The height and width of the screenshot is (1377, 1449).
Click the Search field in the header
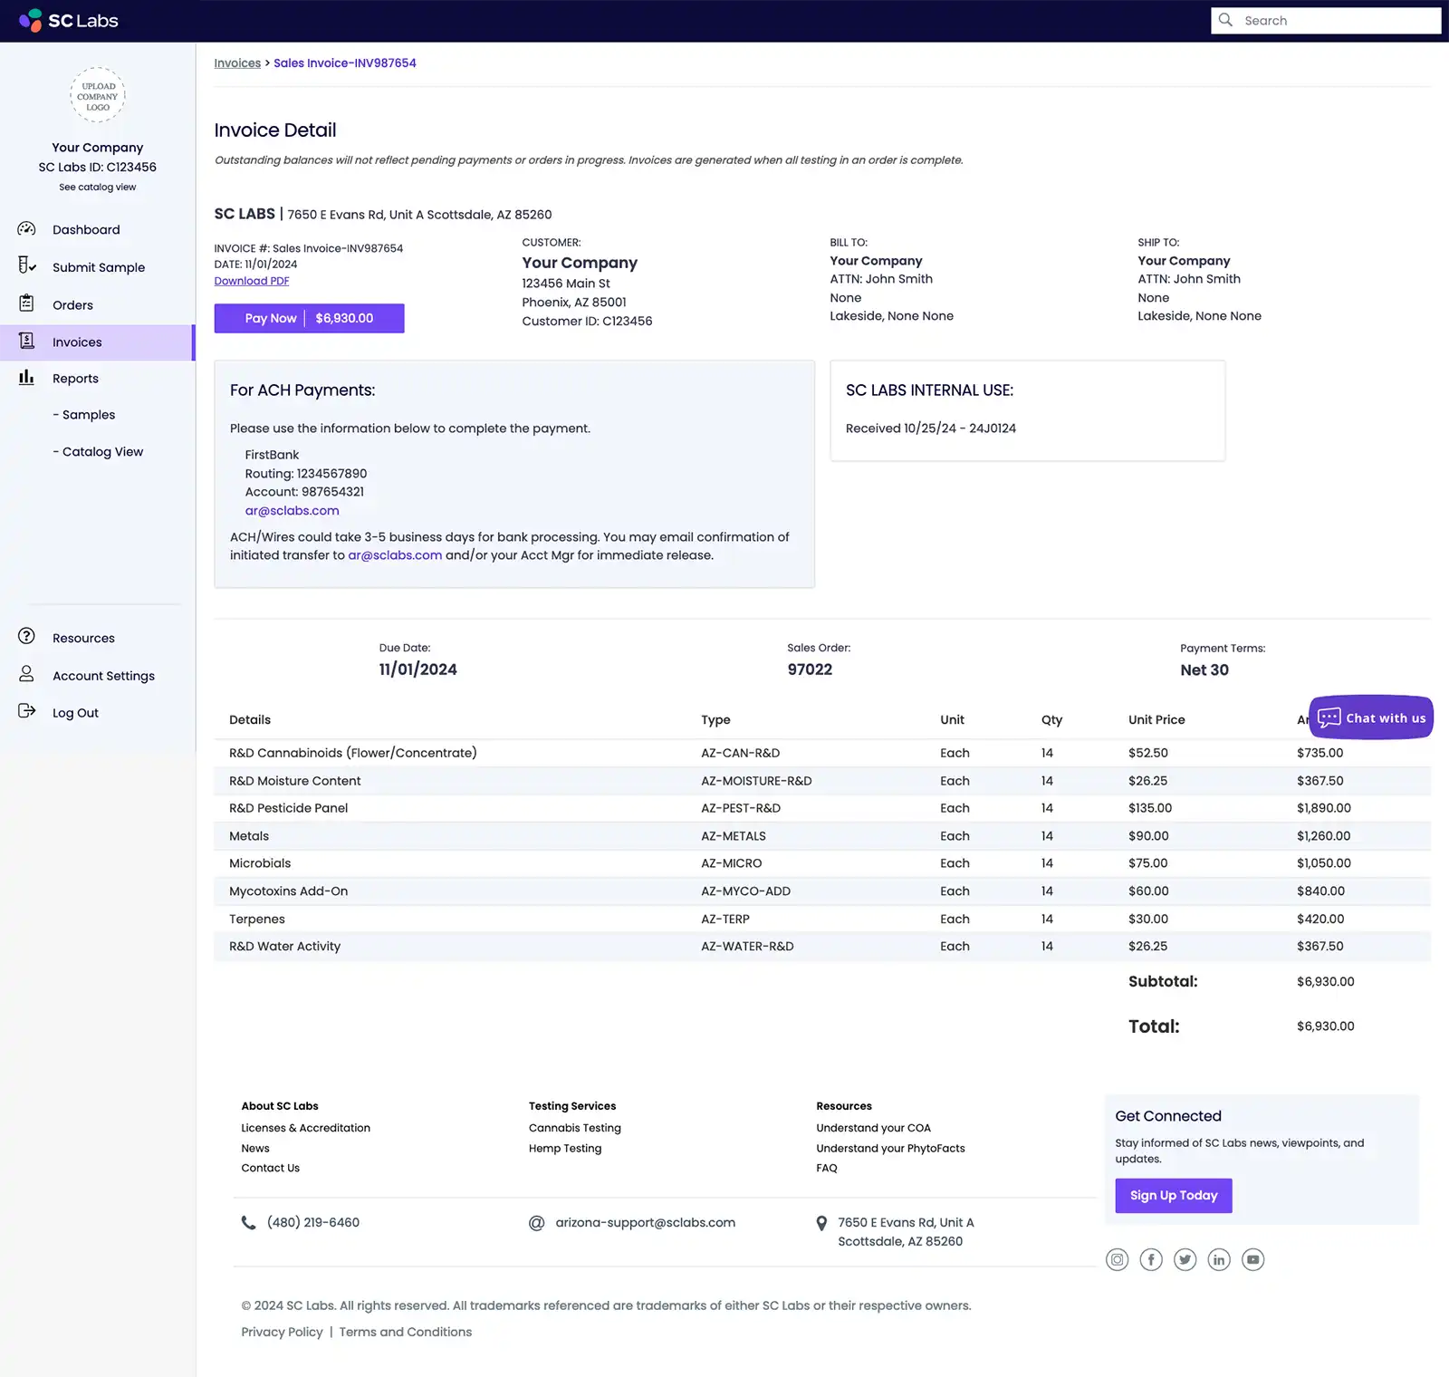tap(1325, 20)
